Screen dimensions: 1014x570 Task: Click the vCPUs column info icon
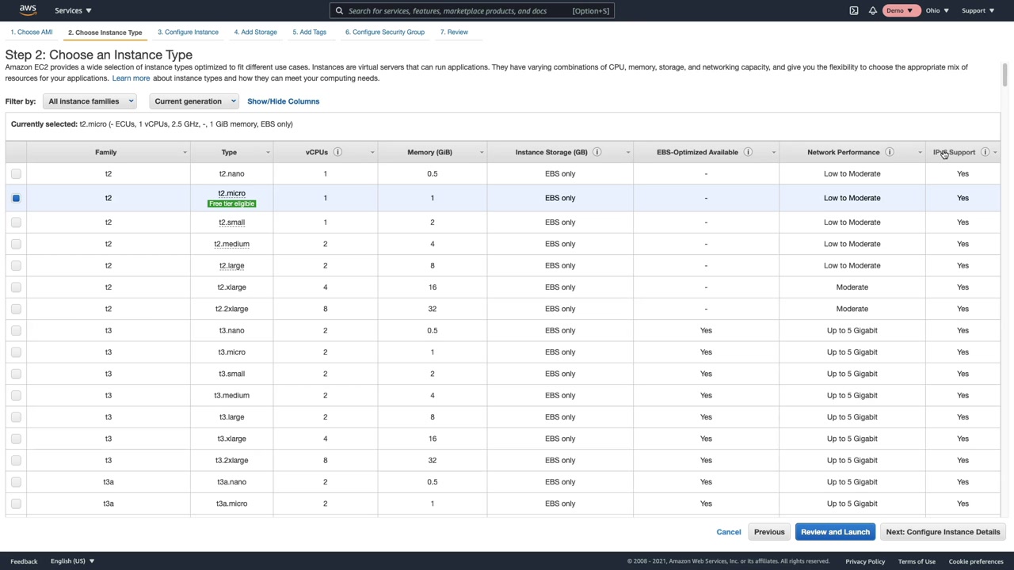tap(337, 152)
